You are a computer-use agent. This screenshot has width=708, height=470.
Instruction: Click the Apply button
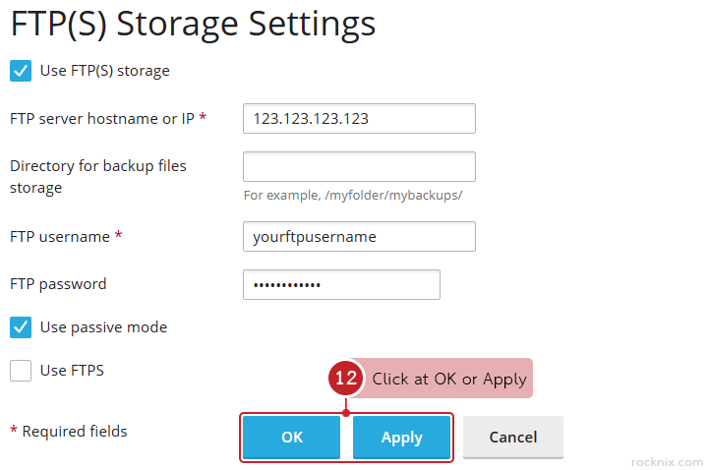pyautogui.click(x=401, y=438)
